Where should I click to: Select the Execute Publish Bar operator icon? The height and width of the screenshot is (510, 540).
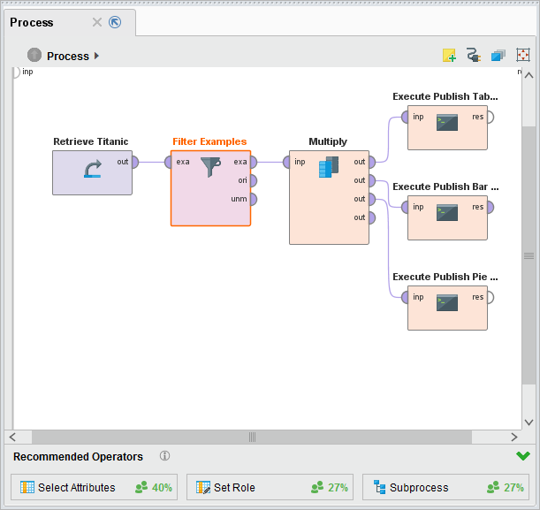point(446,213)
